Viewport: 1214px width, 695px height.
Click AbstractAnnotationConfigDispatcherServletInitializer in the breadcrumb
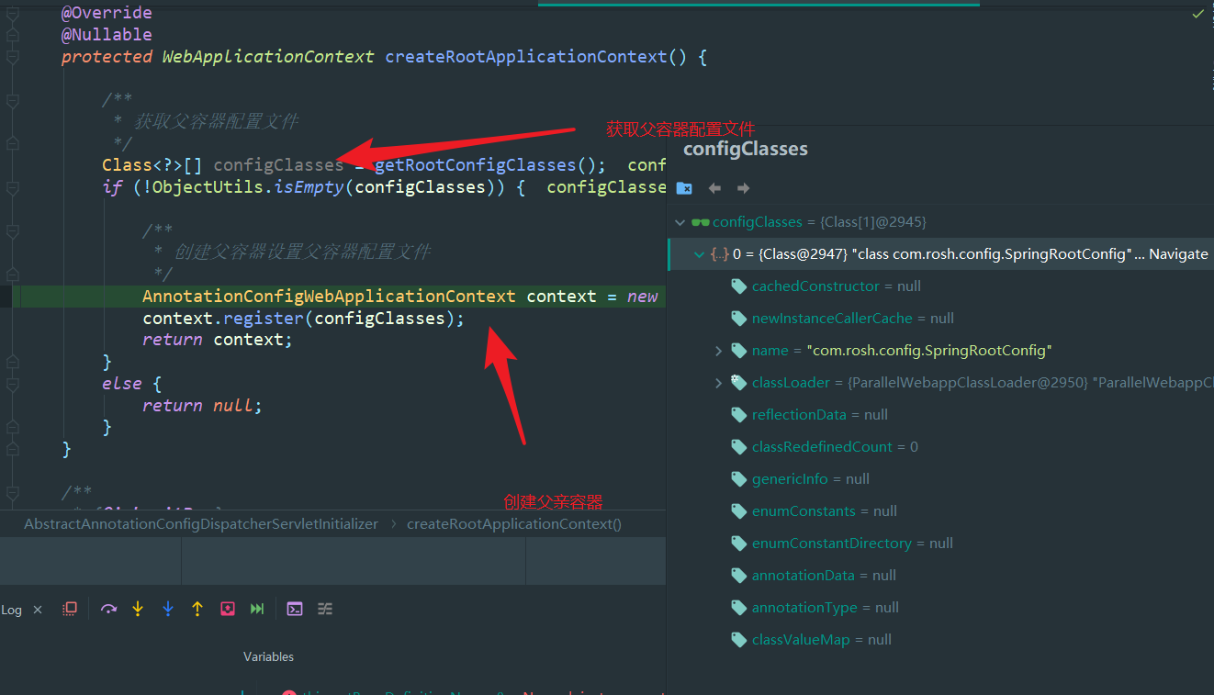click(x=201, y=524)
